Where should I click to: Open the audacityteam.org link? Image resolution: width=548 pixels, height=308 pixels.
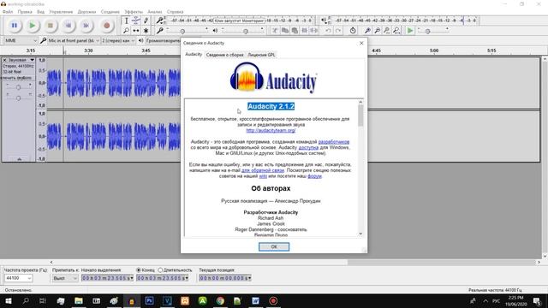point(271,130)
